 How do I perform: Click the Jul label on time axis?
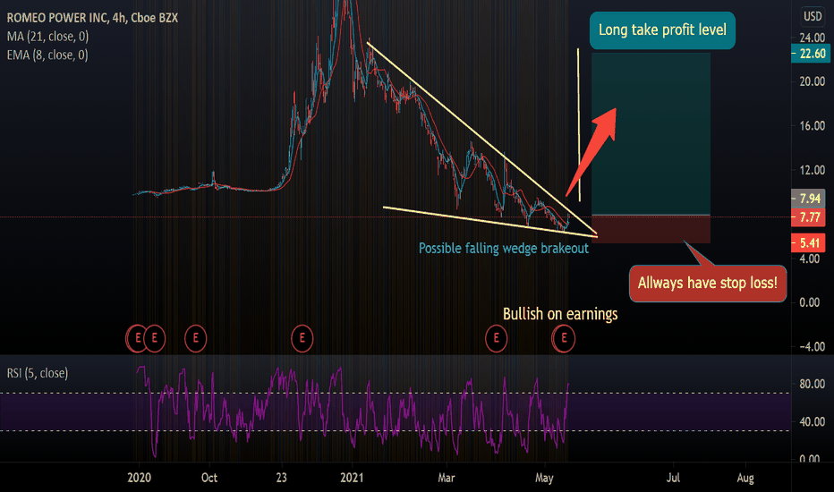point(673,478)
